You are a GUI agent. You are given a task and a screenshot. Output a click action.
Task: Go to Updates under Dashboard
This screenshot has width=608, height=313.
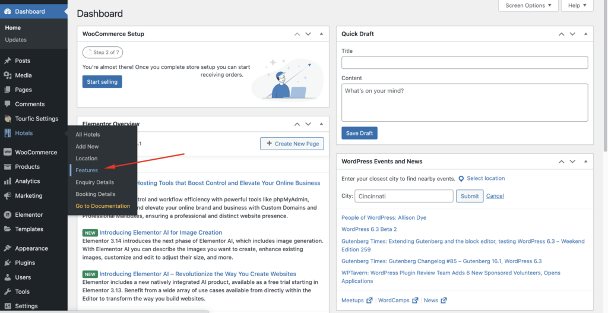tap(16, 40)
